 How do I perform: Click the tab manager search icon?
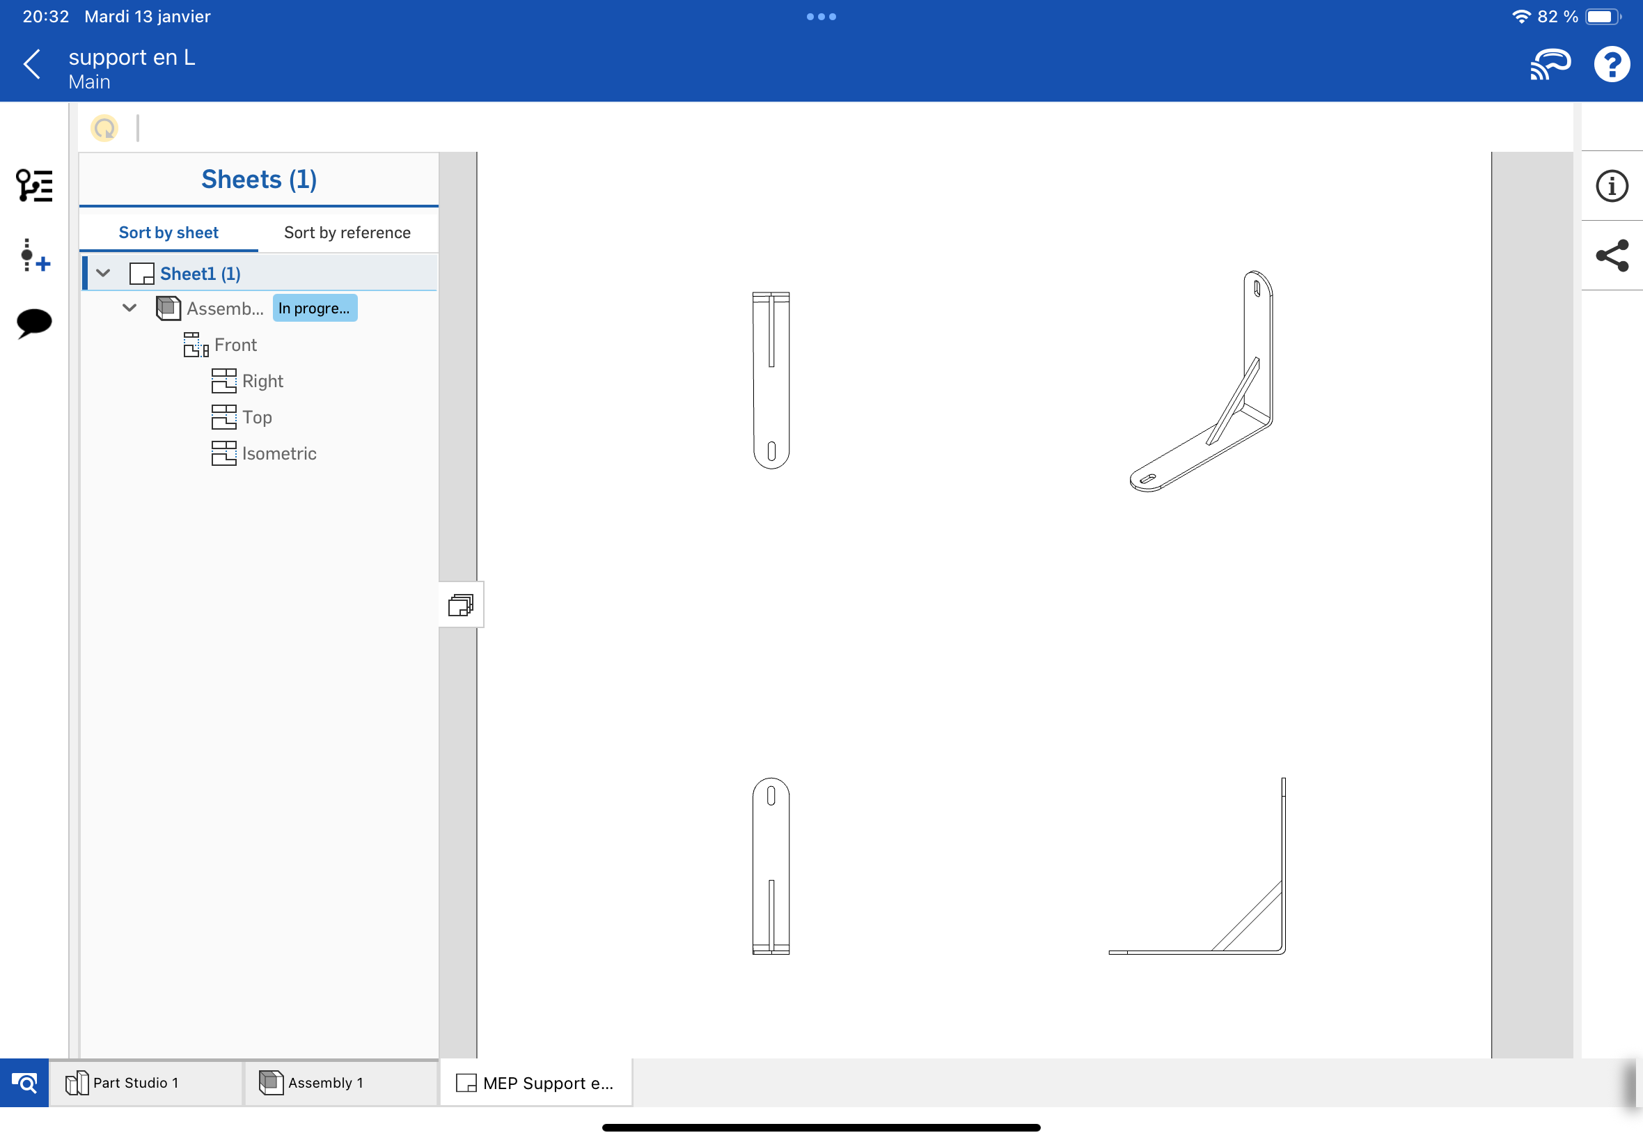(24, 1083)
